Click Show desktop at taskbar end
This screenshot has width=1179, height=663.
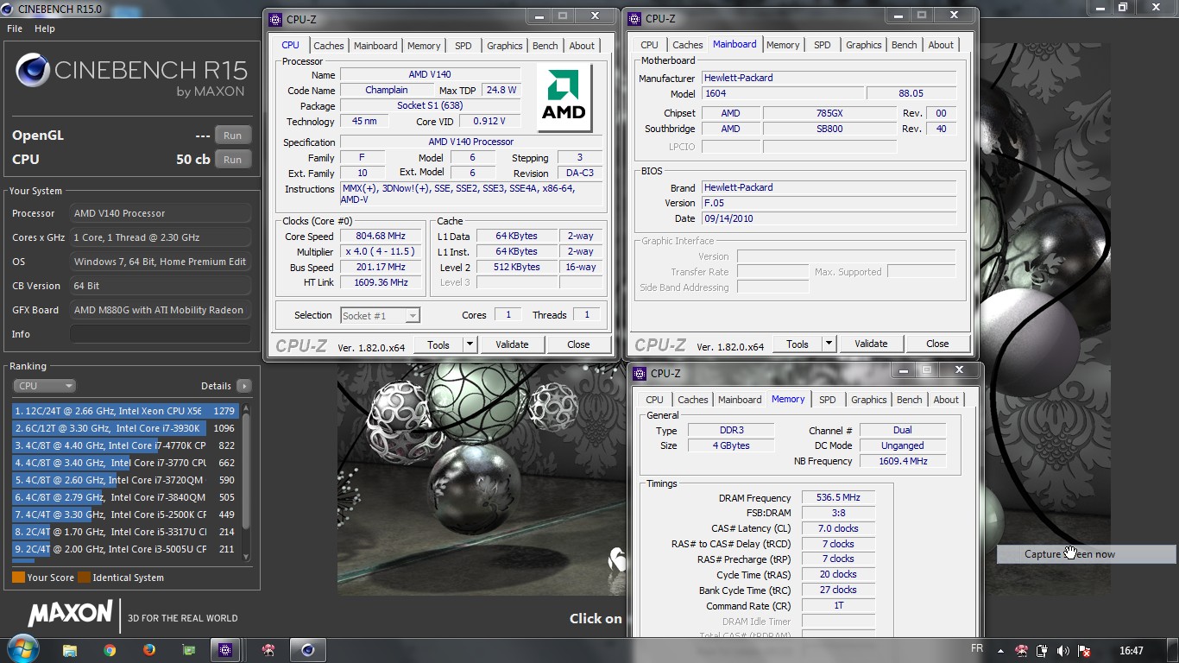tap(1174, 650)
